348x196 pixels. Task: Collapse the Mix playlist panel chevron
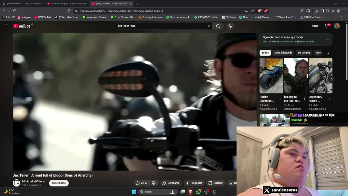click(x=327, y=39)
